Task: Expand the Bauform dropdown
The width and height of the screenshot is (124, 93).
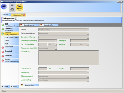Action: tap(88, 30)
